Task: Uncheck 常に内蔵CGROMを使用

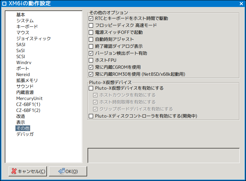Action: coord(91,67)
